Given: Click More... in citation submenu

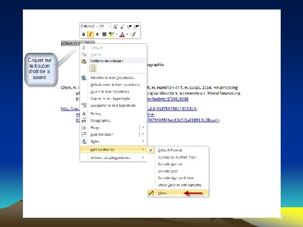Looking at the screenshot, I should point(178,193).
